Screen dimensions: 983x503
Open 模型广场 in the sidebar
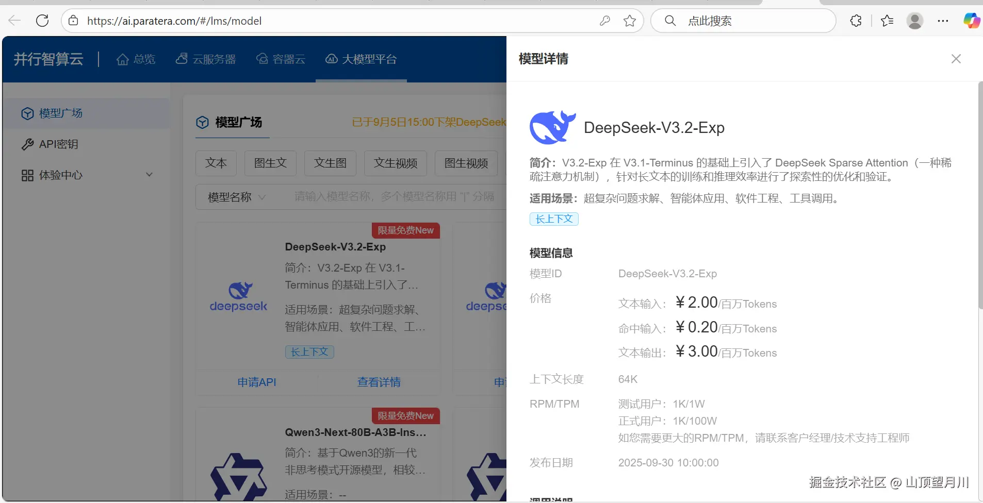pos(87,113)
